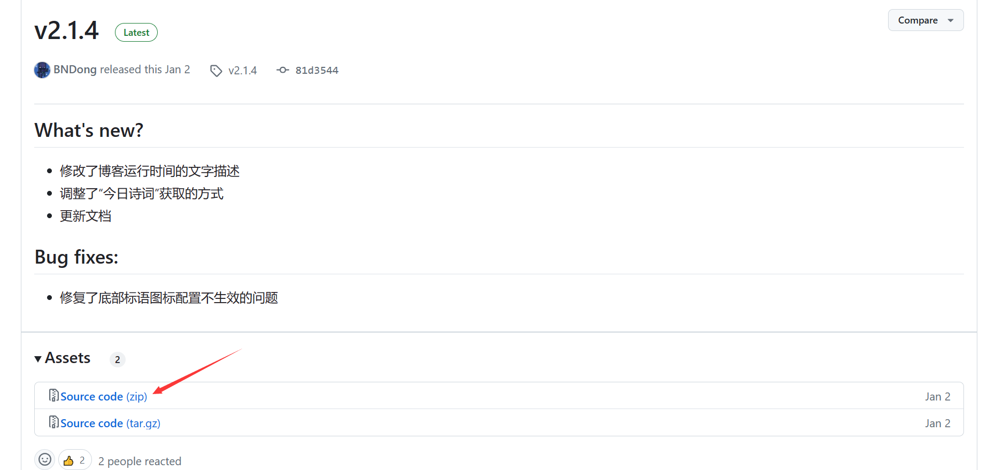This screenshot has width=995, height=470.
Task: Click the zip asset's Jan 2 date
Action: [937, 397]
